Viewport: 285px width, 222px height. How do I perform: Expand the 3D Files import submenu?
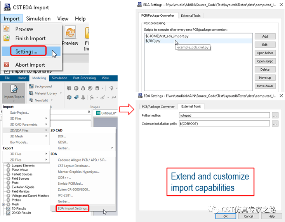pos(46,118)
